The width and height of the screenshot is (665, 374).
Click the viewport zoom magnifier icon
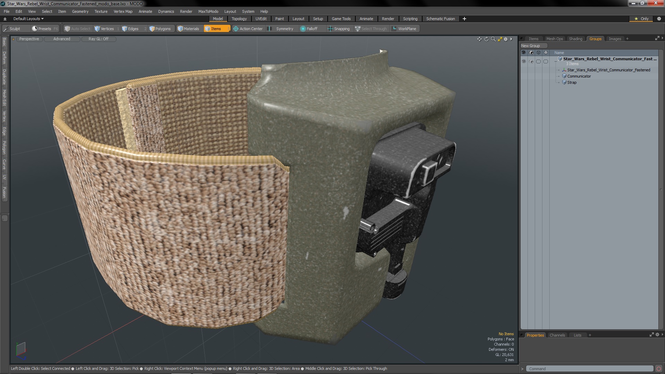coord(493,39)
